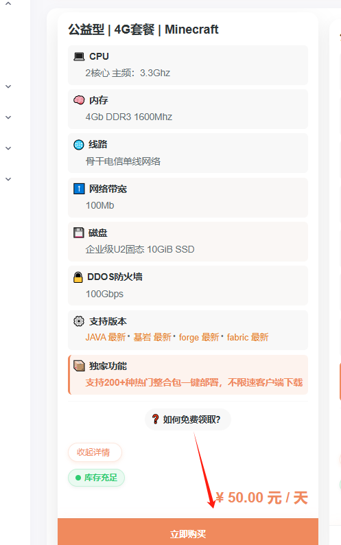The height and width of the screenshot is (545, 341).
Task: Click the CPU heading text
Action: coord(99,56)
